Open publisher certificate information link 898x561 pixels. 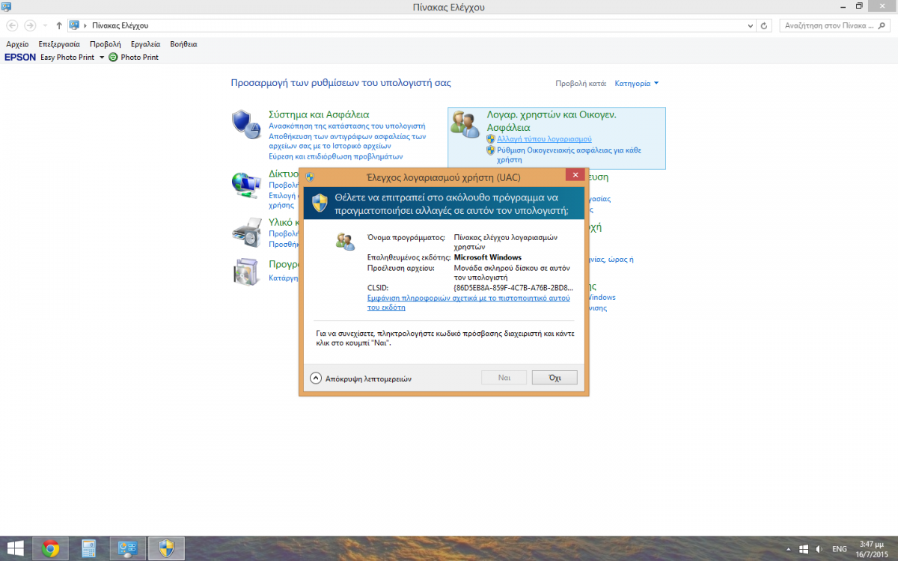(468, 302)
